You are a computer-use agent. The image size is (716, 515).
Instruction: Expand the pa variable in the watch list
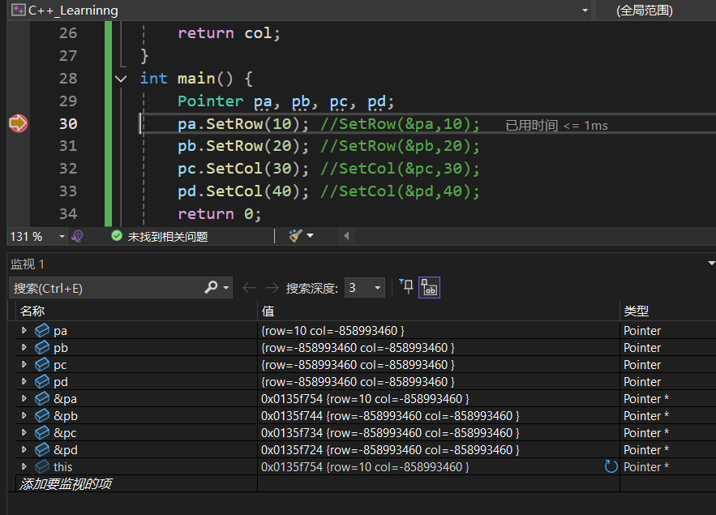[24, 331]
